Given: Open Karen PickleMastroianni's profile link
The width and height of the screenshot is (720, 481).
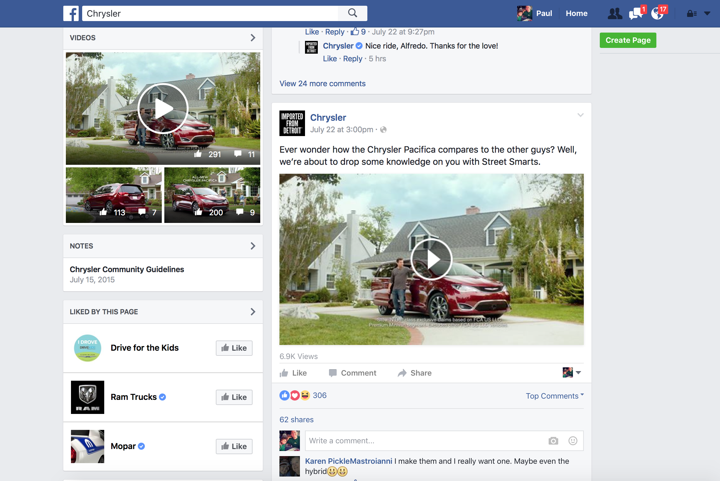Looking at the screenshot, I should pos(348,461).
